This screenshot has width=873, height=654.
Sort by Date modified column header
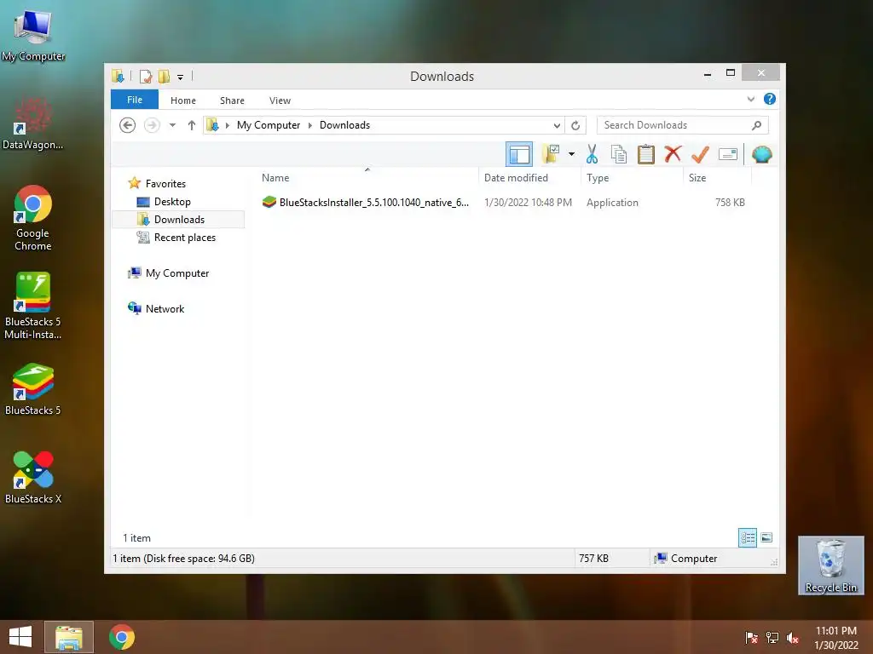pyautogui.click(x=516, y=178)
